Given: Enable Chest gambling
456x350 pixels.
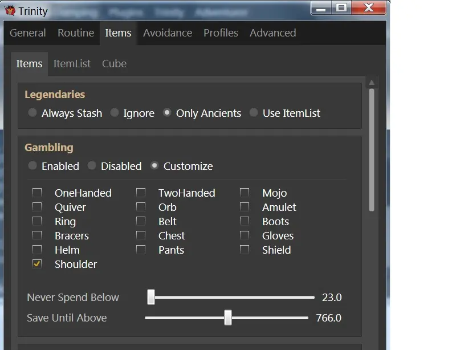Looking at the screenshot, I should click(x=141, y=235).
